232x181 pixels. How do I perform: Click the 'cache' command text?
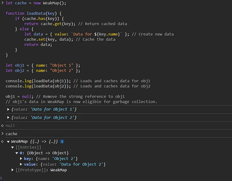point(11,134)
